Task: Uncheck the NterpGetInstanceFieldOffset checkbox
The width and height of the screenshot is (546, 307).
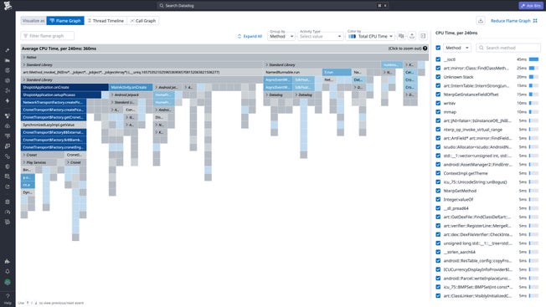Action: (x=438, y=95)
